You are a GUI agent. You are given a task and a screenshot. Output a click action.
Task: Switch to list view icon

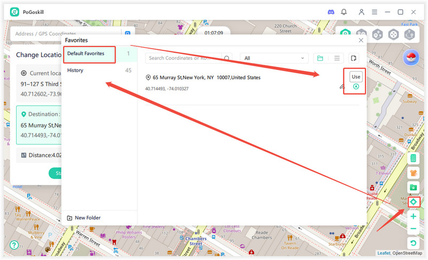[x=337, y=58]
